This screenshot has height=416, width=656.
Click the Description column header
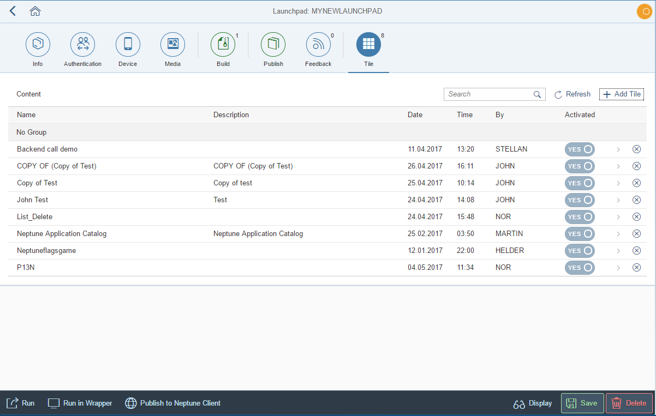(231, 115)
